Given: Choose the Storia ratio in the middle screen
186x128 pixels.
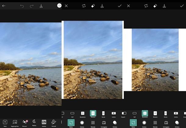Looking at the screenshot, I should (103, 114).
